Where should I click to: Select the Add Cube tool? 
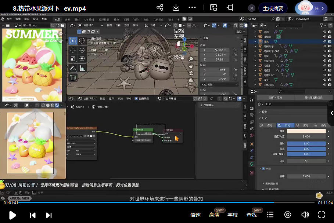coord(73,77)
